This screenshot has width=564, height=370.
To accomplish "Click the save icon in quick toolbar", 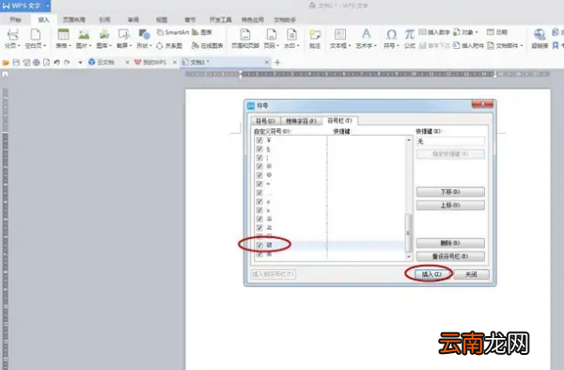I will point(16,63).
